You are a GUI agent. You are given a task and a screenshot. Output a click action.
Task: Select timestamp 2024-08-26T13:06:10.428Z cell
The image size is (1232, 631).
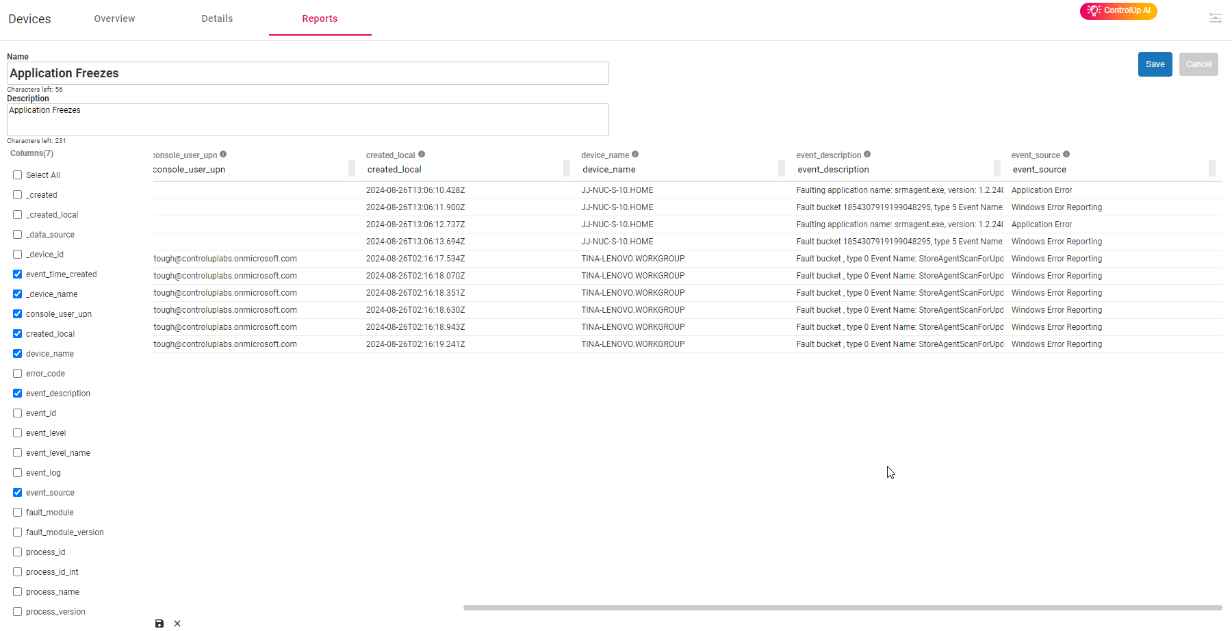tap(415, 190)
